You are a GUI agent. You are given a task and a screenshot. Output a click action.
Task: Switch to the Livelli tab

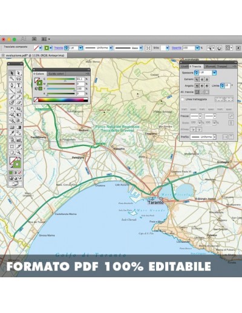click(x=185, y=66)
